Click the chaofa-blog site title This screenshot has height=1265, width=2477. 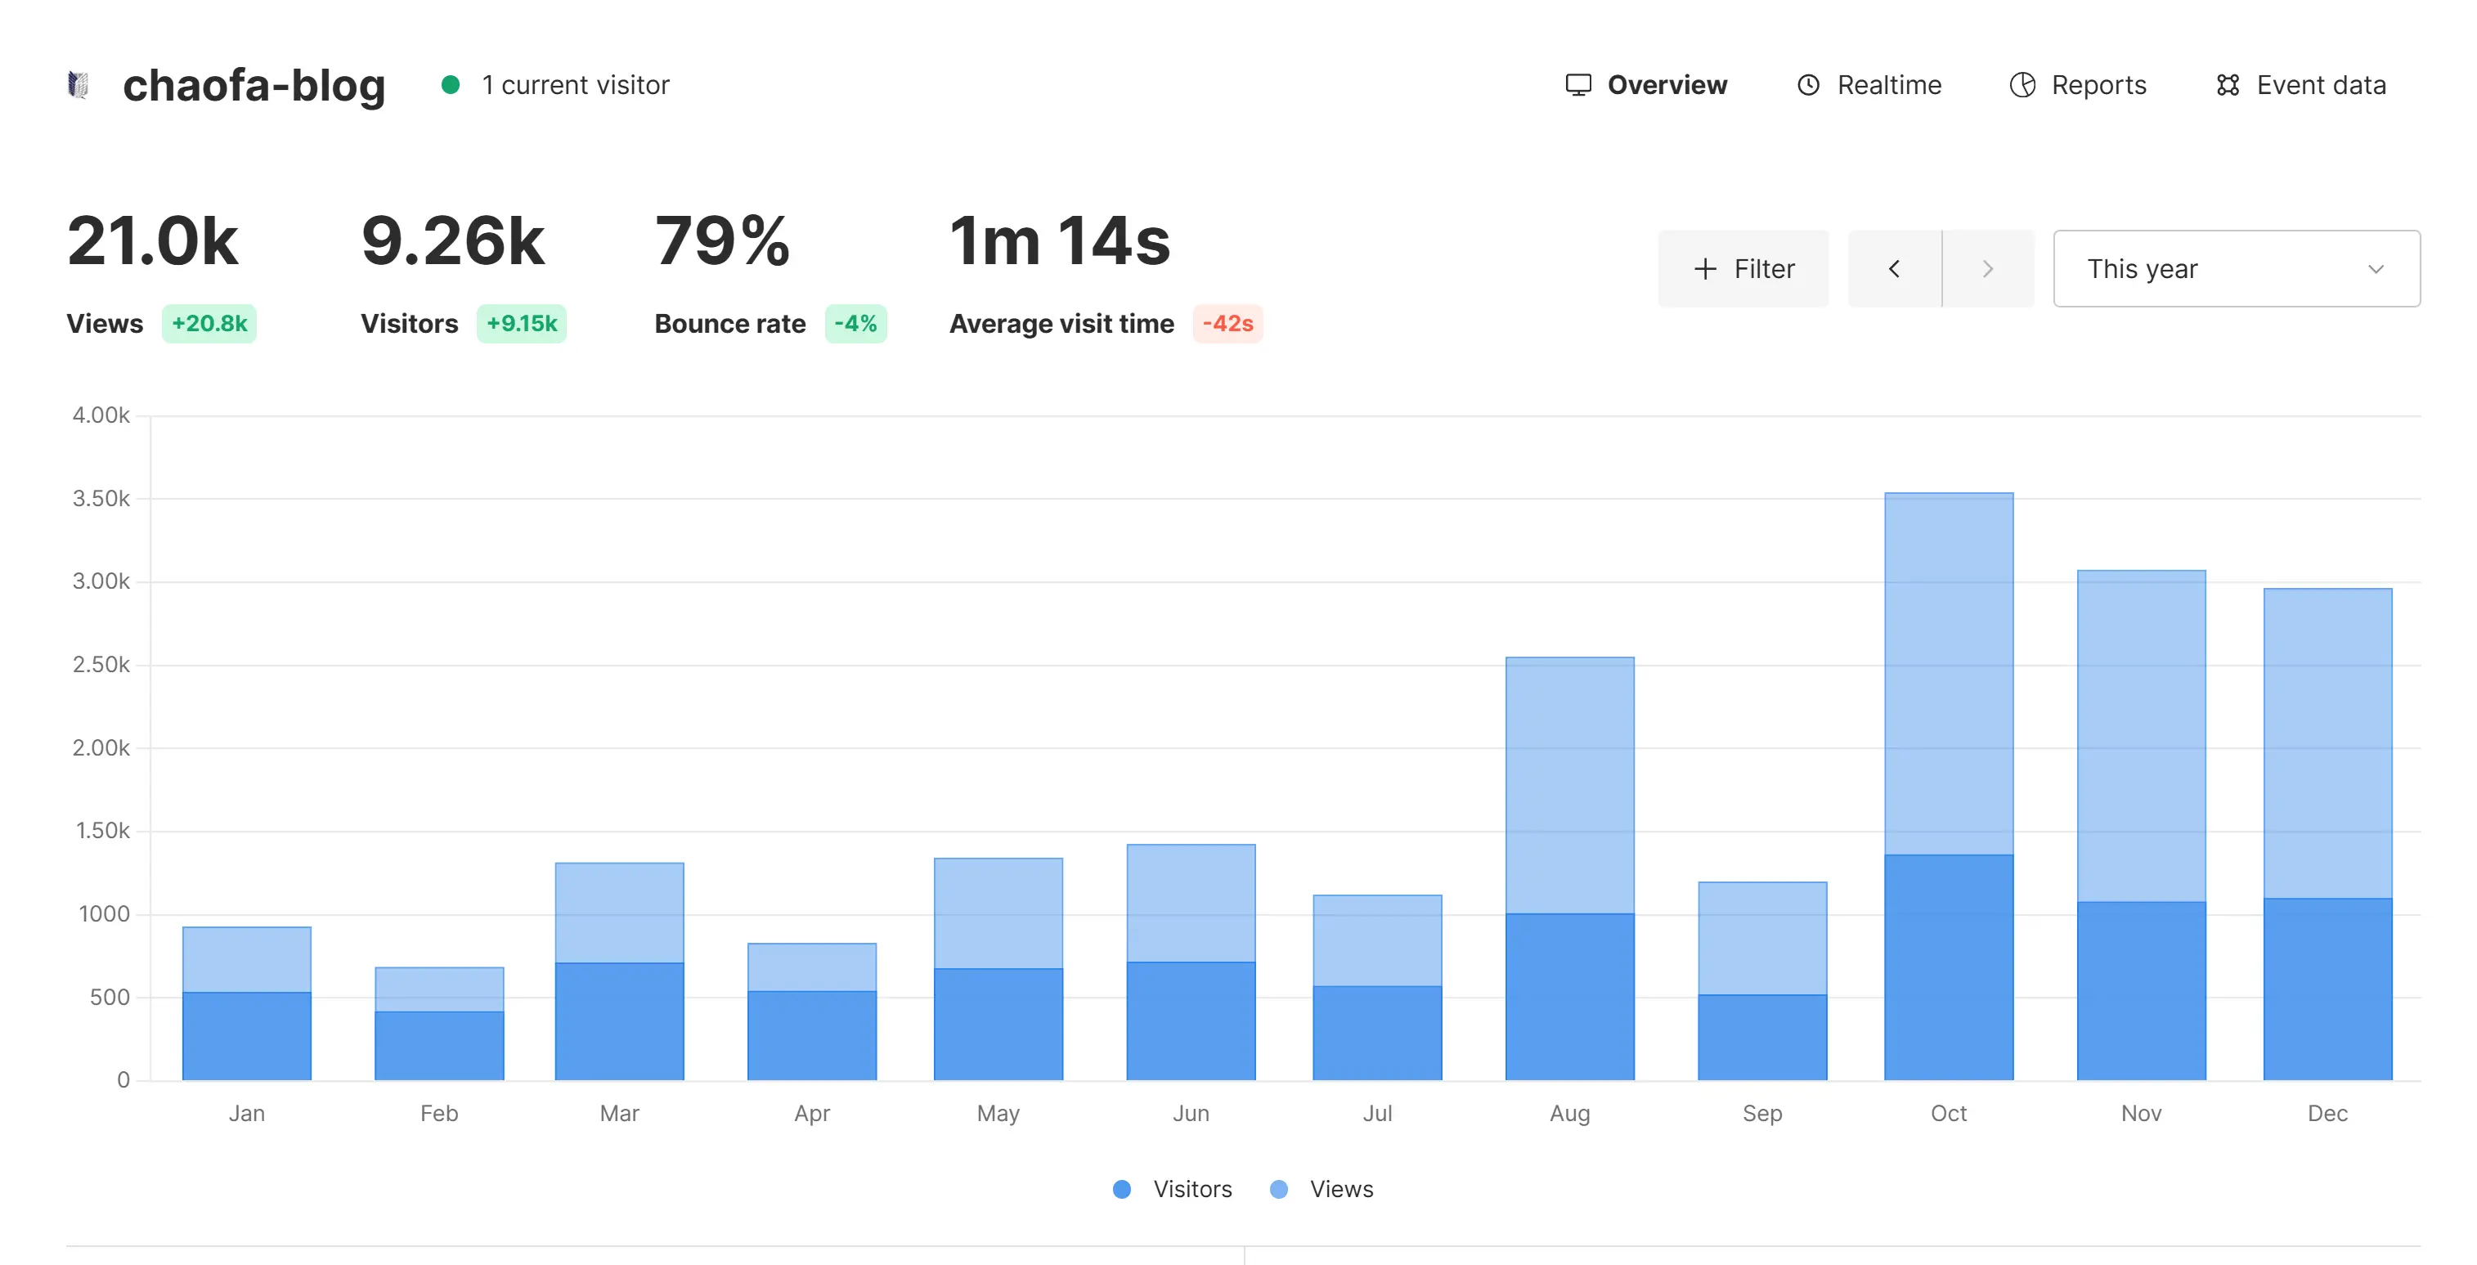254,84
